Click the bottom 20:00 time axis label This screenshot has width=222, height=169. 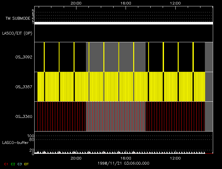pos(76,158)
